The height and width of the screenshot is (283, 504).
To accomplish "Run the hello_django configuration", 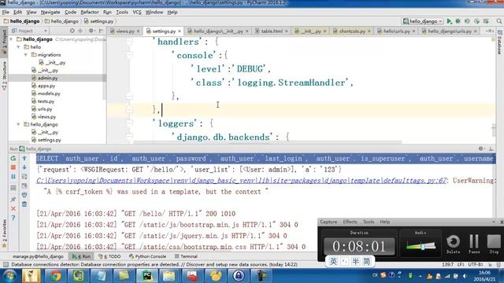I will click(450, 21).
